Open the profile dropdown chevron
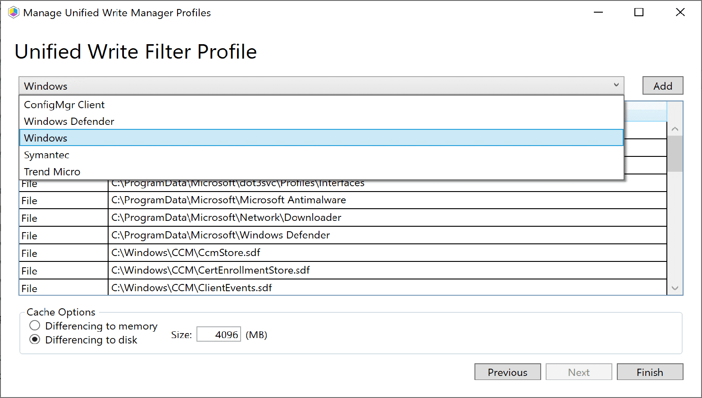Screen dimensions: 702x398 pyautogui.click(x=616, y=86)
